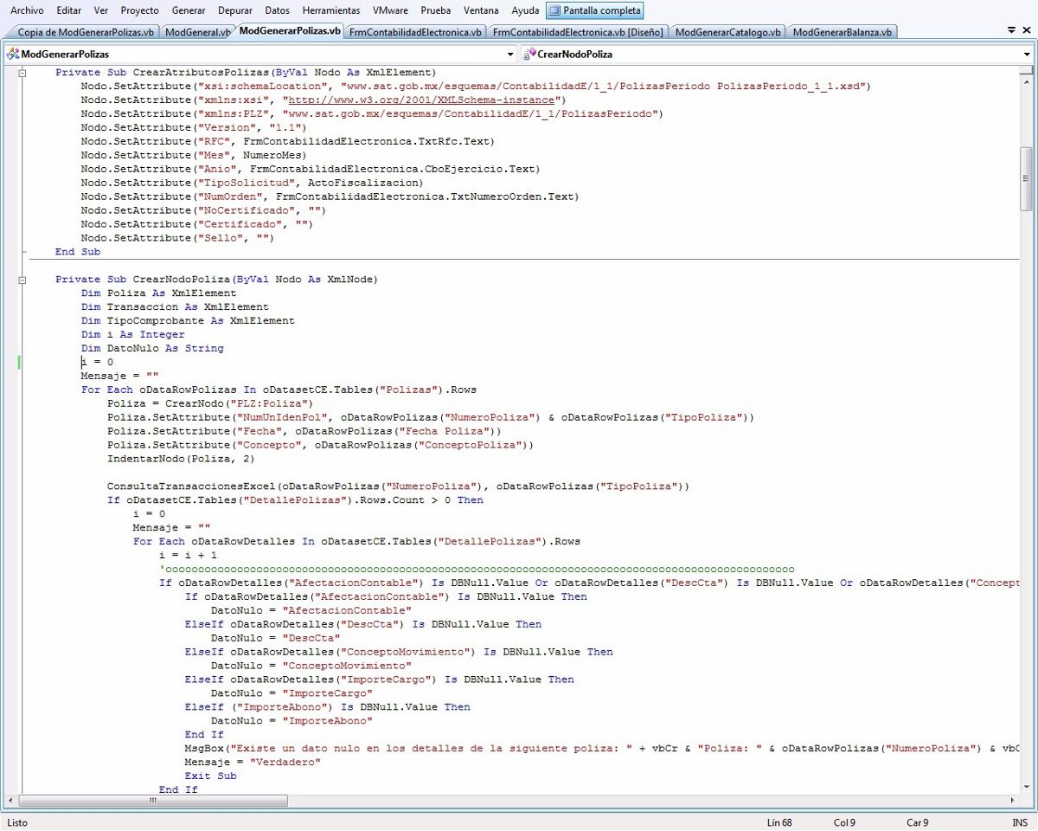Click the horizontal scrollbar thumb
1038x831 pixels.
(x=154, y=800)
